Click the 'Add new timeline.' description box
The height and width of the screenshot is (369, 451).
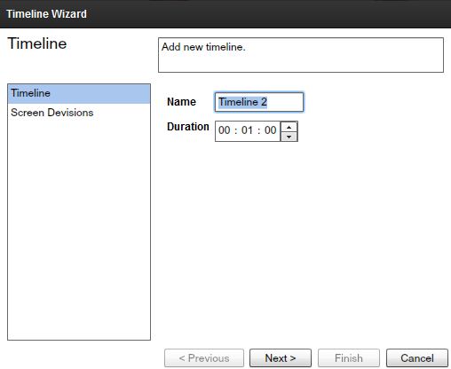[x=301, y=55]
